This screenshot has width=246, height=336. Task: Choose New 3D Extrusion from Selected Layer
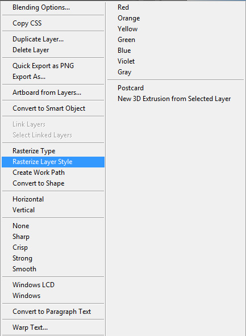[176, 99]
